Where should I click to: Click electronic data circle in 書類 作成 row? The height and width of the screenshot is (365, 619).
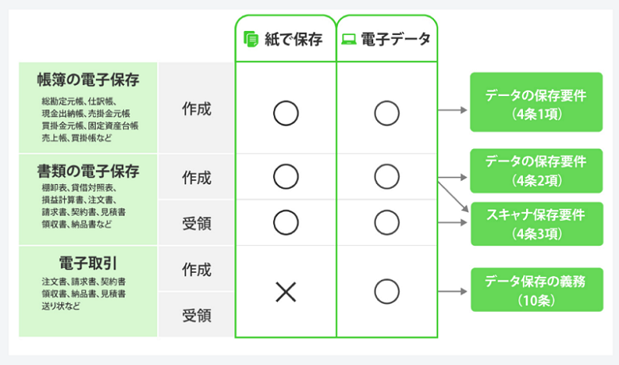click(386, 175)
